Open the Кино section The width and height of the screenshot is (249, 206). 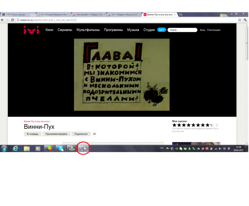click(49, 30)
